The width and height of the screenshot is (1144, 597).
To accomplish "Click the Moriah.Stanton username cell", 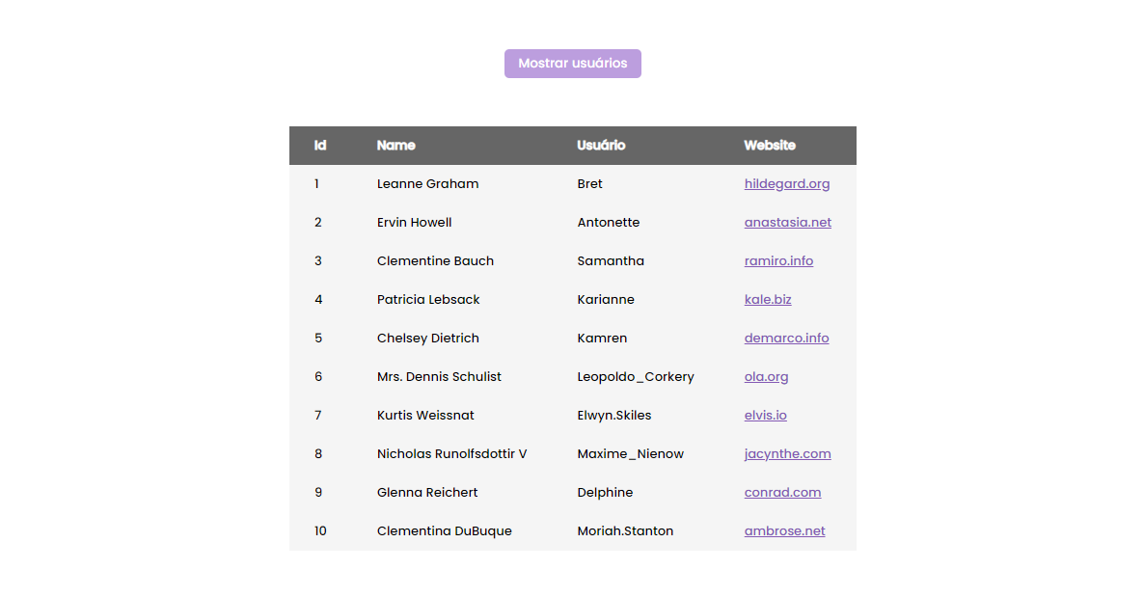I will 625,531.
